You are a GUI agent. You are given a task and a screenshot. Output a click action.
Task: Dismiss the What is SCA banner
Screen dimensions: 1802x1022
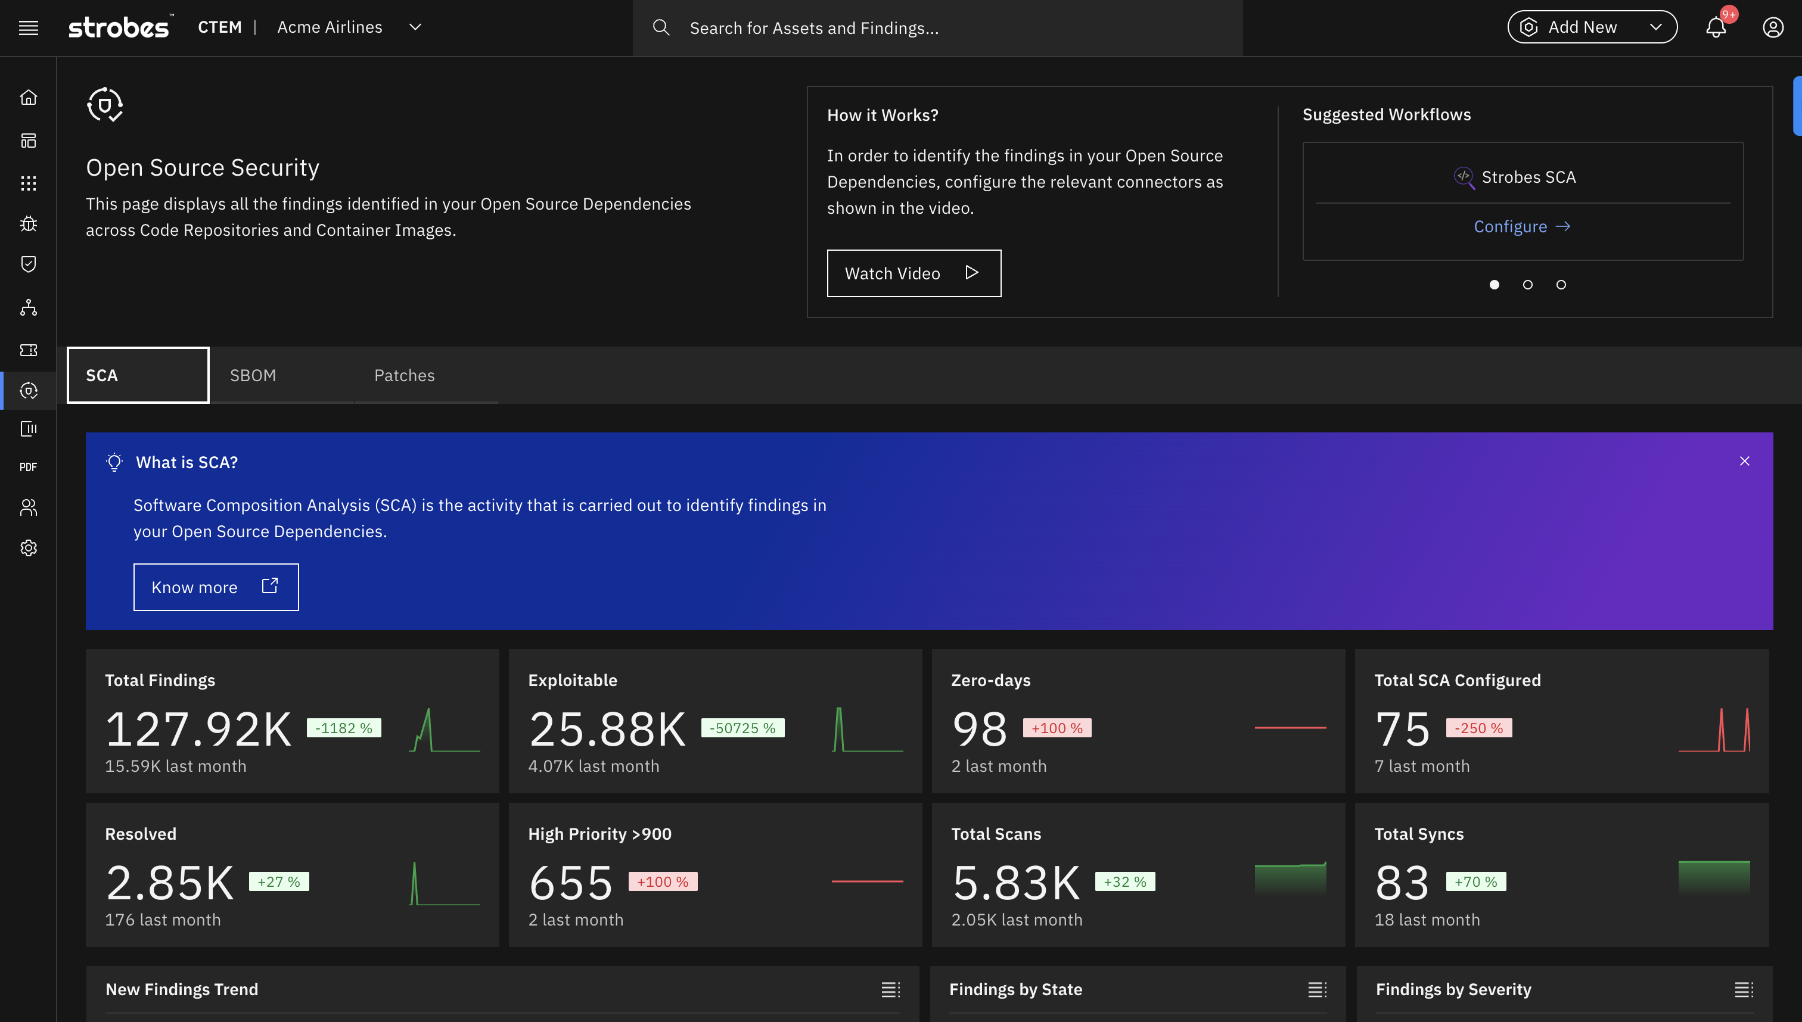click(1744, 461)
